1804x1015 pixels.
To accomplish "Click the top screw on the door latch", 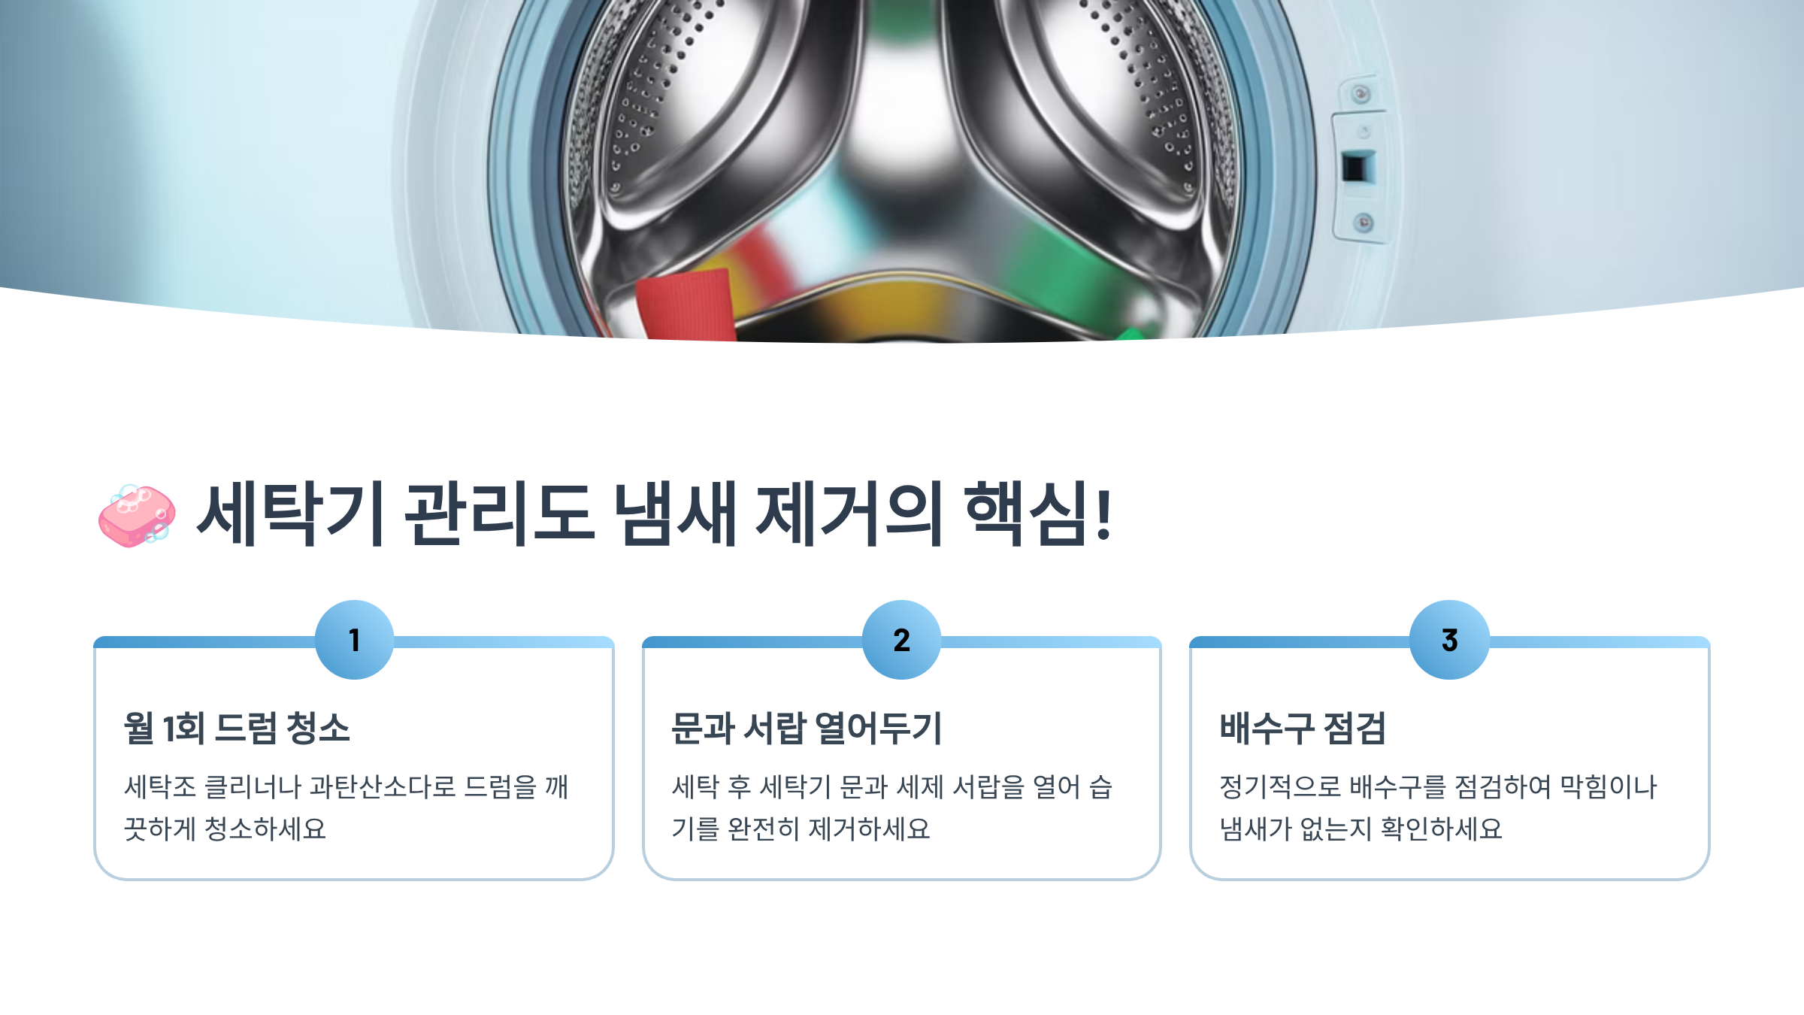I will coord(1361,94).
